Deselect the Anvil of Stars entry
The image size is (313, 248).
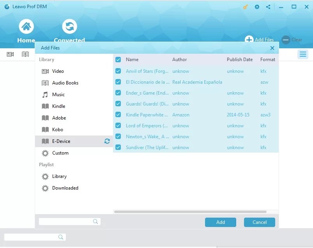(x=118, y=71)
